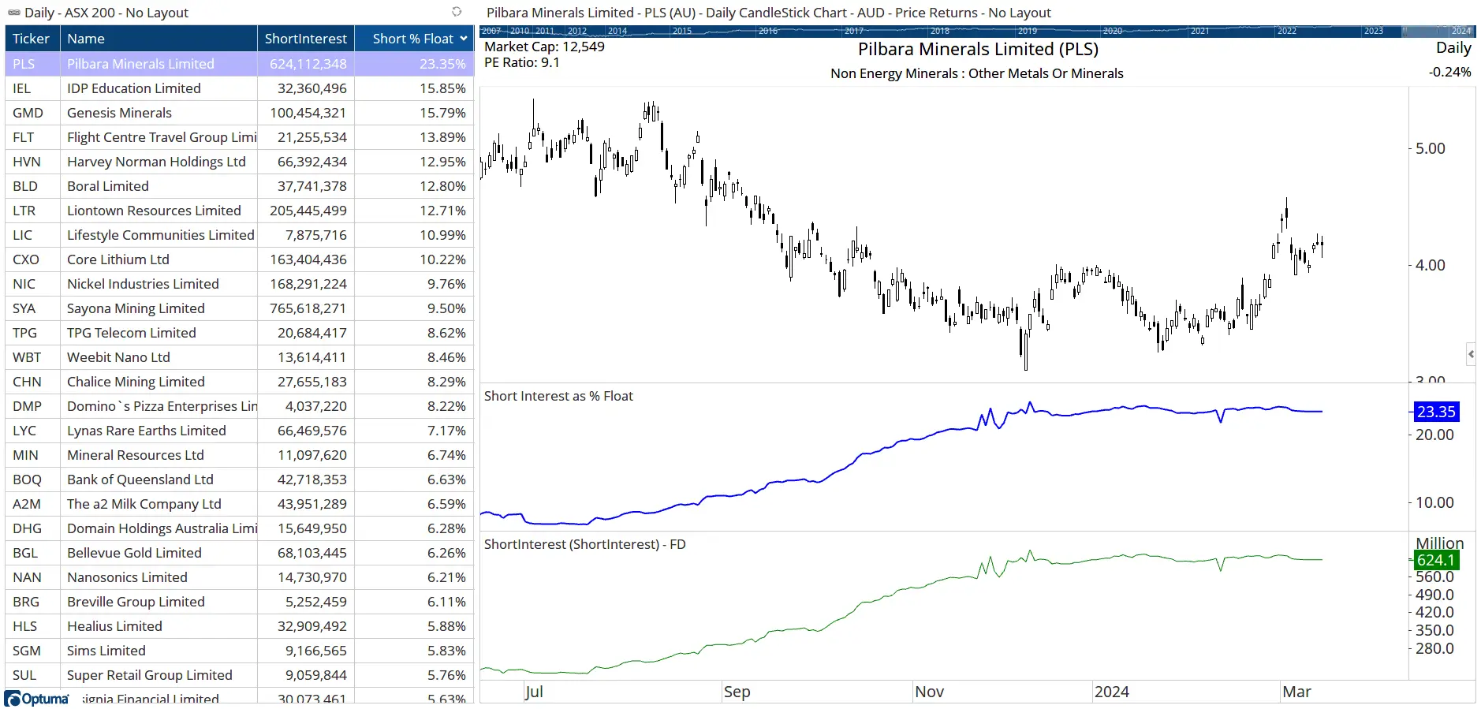Select Bellevue Gold Limited row
The height and width of the screenshot is (709, 1481).
[x=239, y=553]
